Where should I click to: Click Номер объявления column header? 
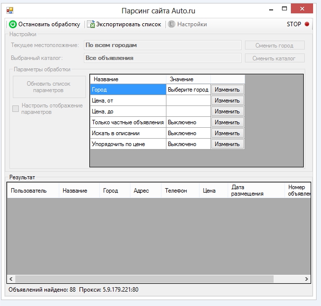(x=298, y=191)
